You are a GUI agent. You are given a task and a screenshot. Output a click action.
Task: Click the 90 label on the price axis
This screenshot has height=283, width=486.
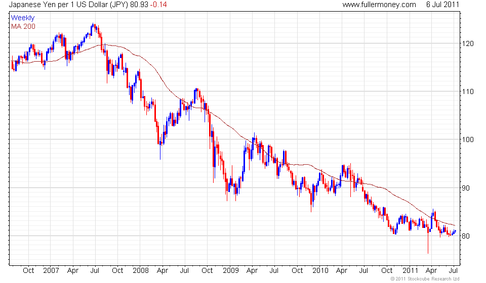tap(466, 188)
